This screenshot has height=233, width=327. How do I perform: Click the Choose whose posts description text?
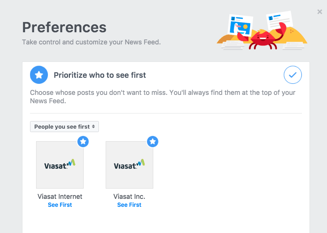(163, 97)
